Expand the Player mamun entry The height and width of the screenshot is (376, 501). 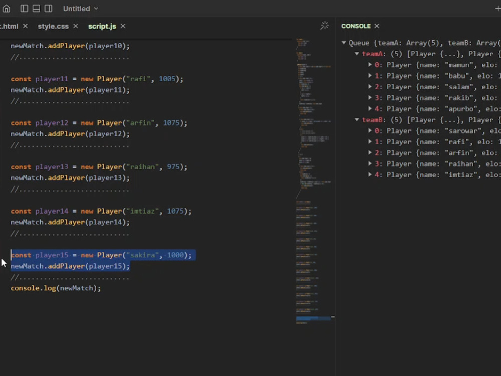tap(370, 65)
